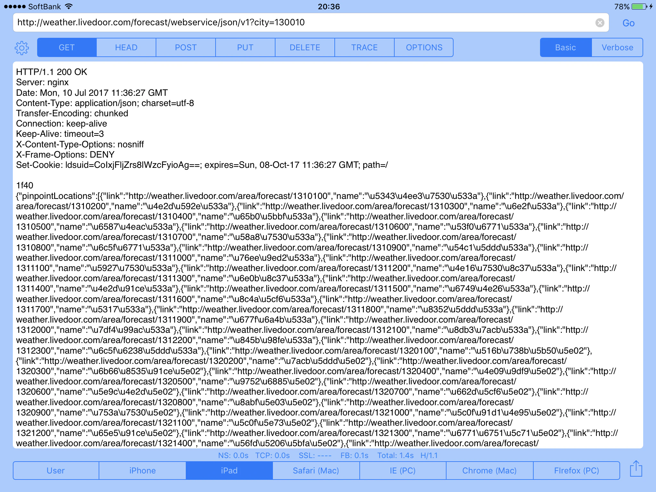Select the DELETE method
The image size is (656, 492).
(x=305, y=47)
